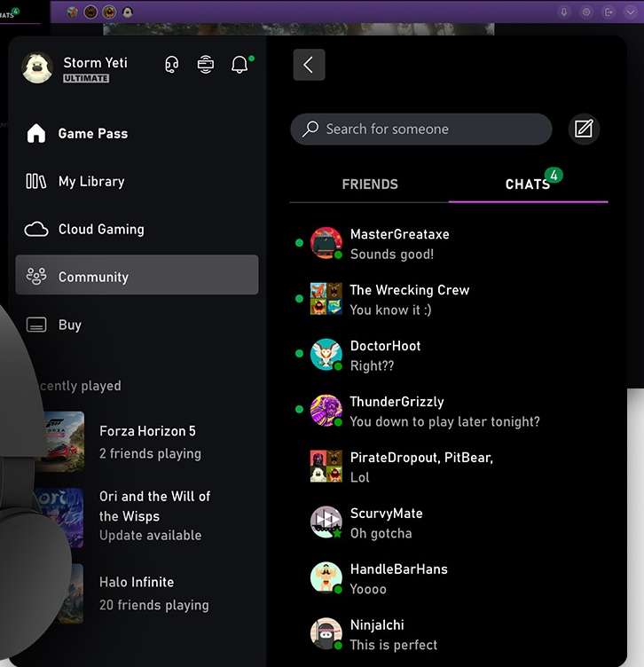Open HandleBarHans chat
The image size is (644, 667).
pos(449,578)
